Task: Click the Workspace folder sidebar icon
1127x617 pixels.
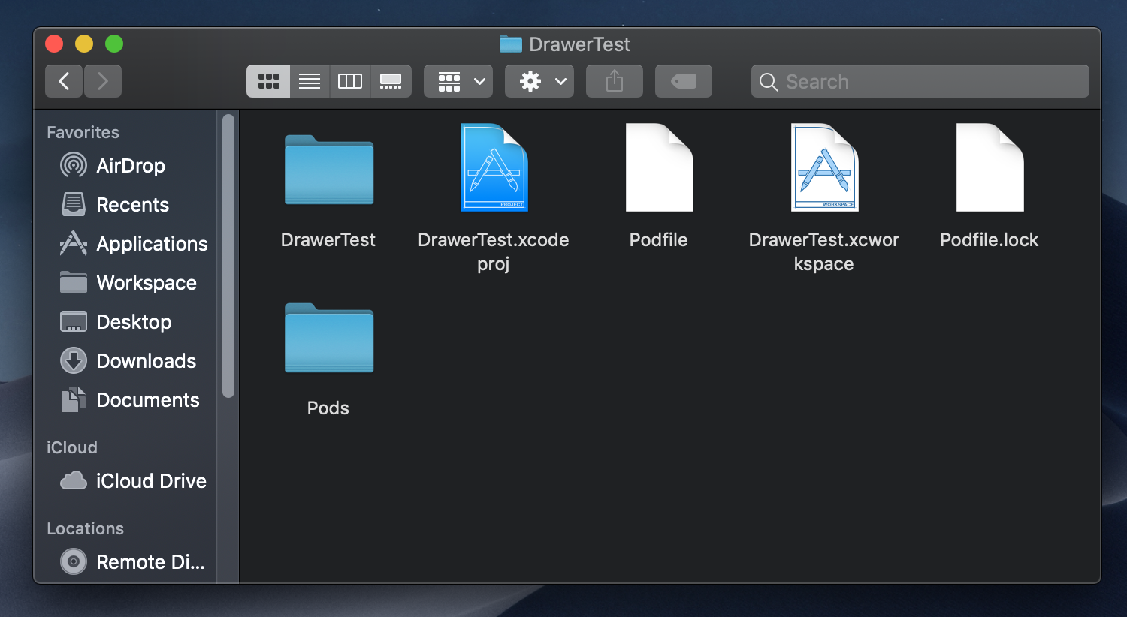Action: pos(74,282)
